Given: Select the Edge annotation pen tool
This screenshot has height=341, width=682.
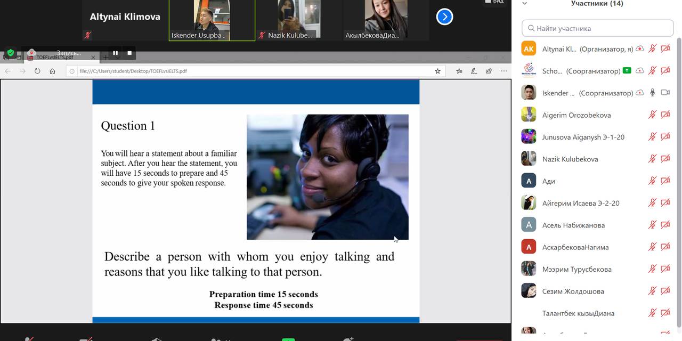Looking at the screenshot, I should click(474, 70).
